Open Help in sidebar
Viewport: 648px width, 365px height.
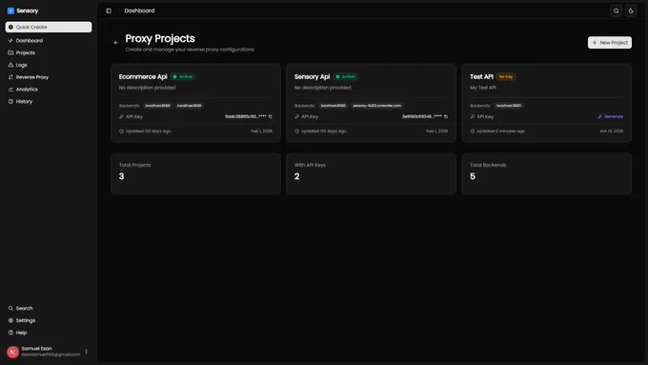pos(18,333)
